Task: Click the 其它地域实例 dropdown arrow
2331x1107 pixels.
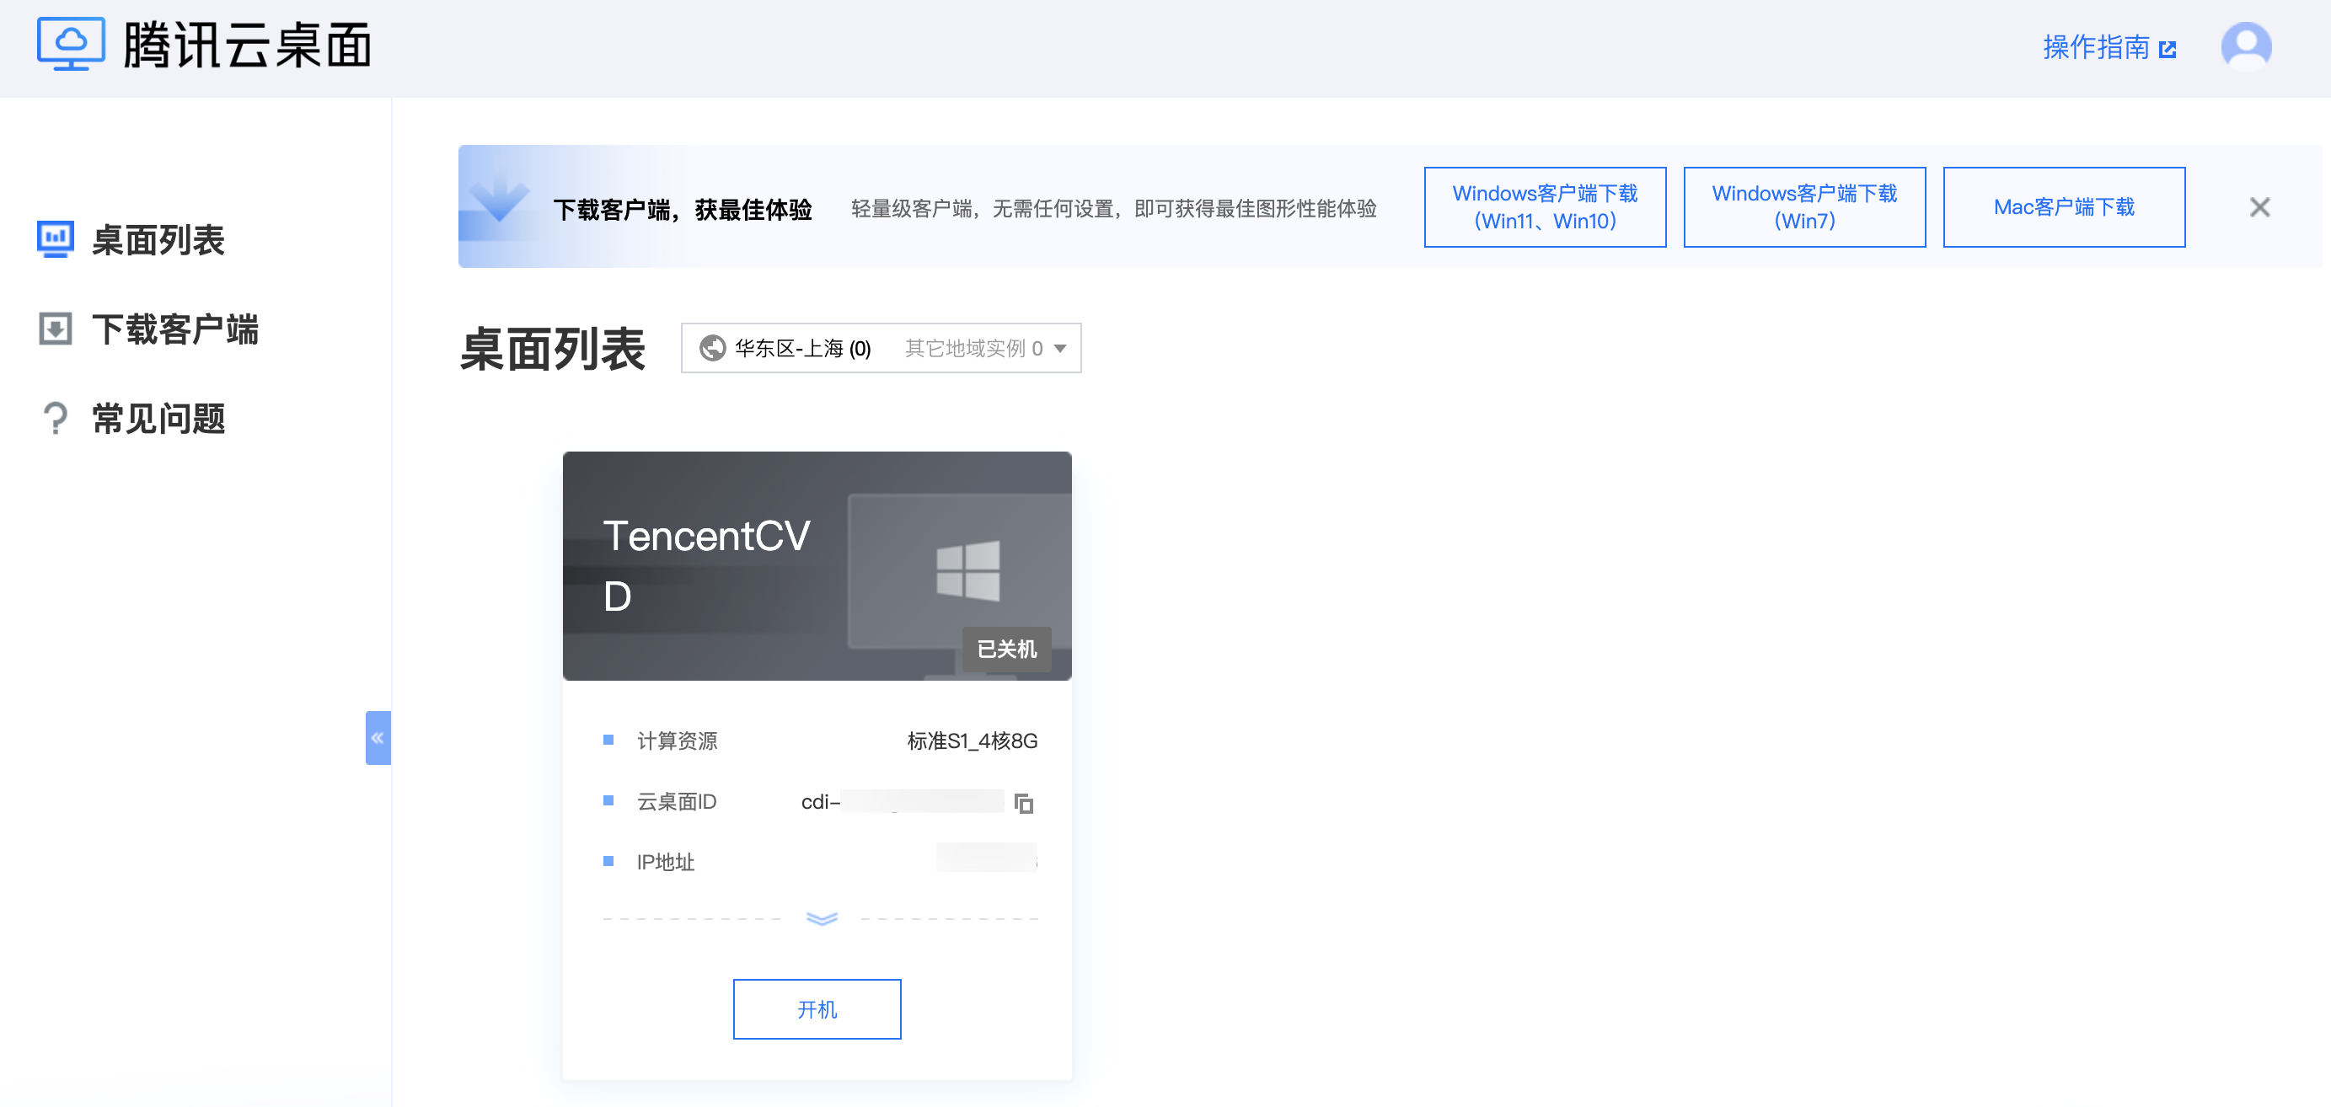Action: click(x=1059, y=348)
